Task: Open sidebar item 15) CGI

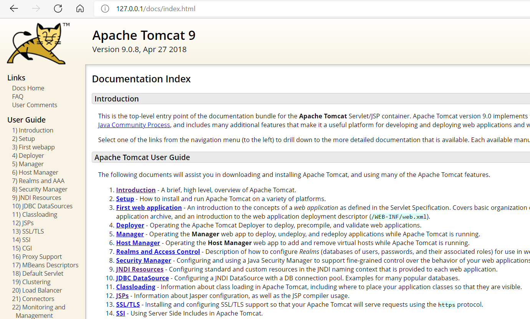Action: (22, 248)
